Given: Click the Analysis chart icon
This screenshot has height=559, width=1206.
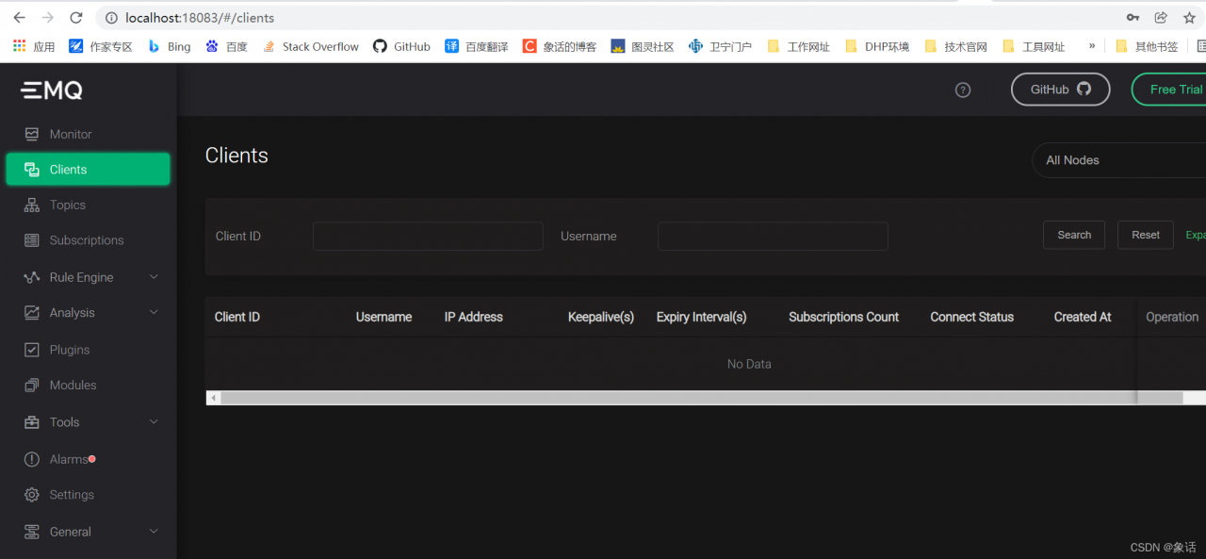Looking at the screenshot, I should point(32,313).
